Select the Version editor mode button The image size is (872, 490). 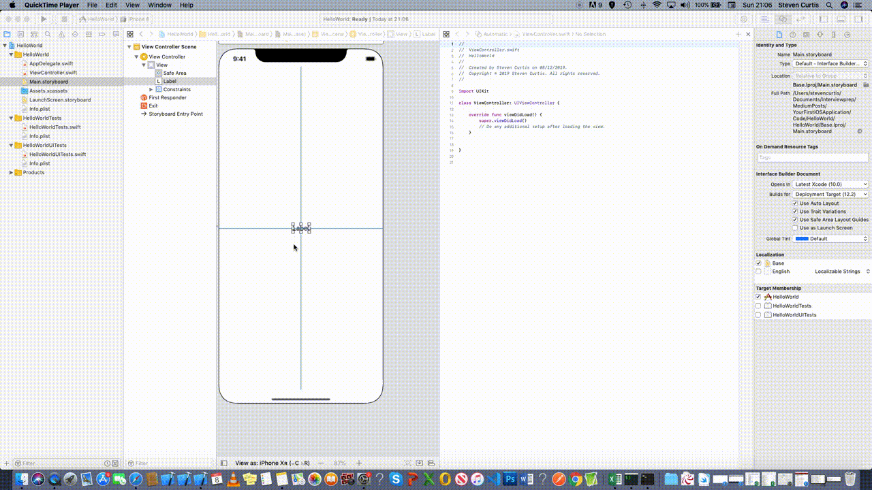(800, 19)
